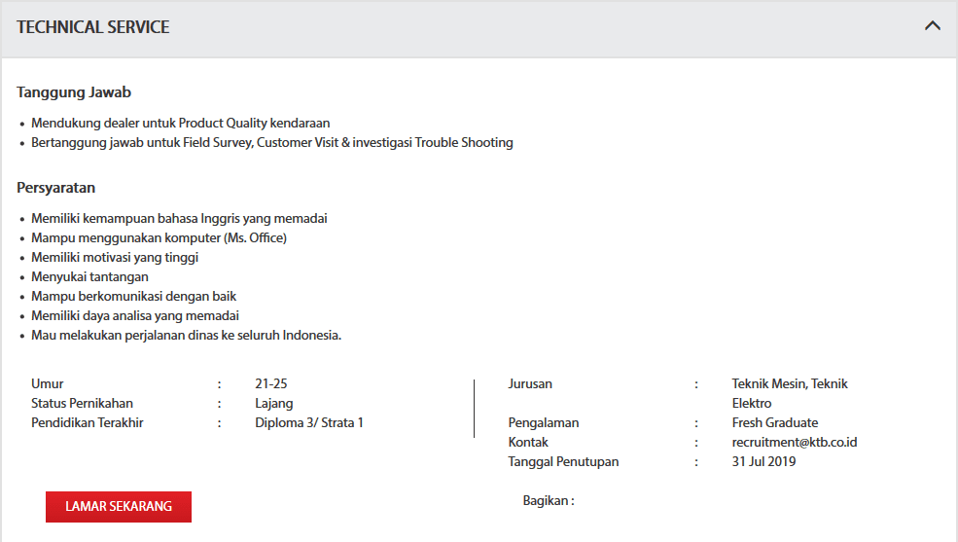Click the Ms. Office requirement line

[159, 238]
